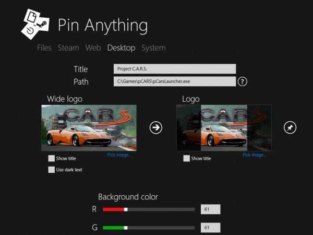Click the R value field showing 61
Viewport: 313px width, 235px height.
point(211,209)
